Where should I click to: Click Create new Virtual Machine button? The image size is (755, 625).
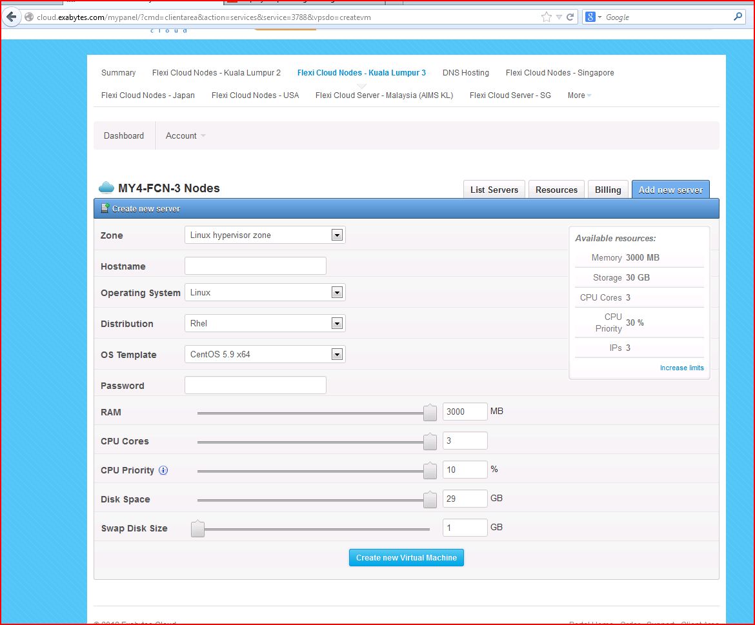[x=407, y=558]
